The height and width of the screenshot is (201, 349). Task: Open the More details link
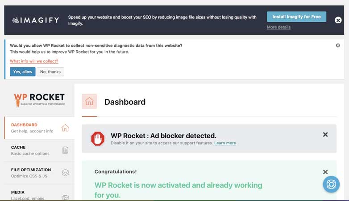pos(278,27)
